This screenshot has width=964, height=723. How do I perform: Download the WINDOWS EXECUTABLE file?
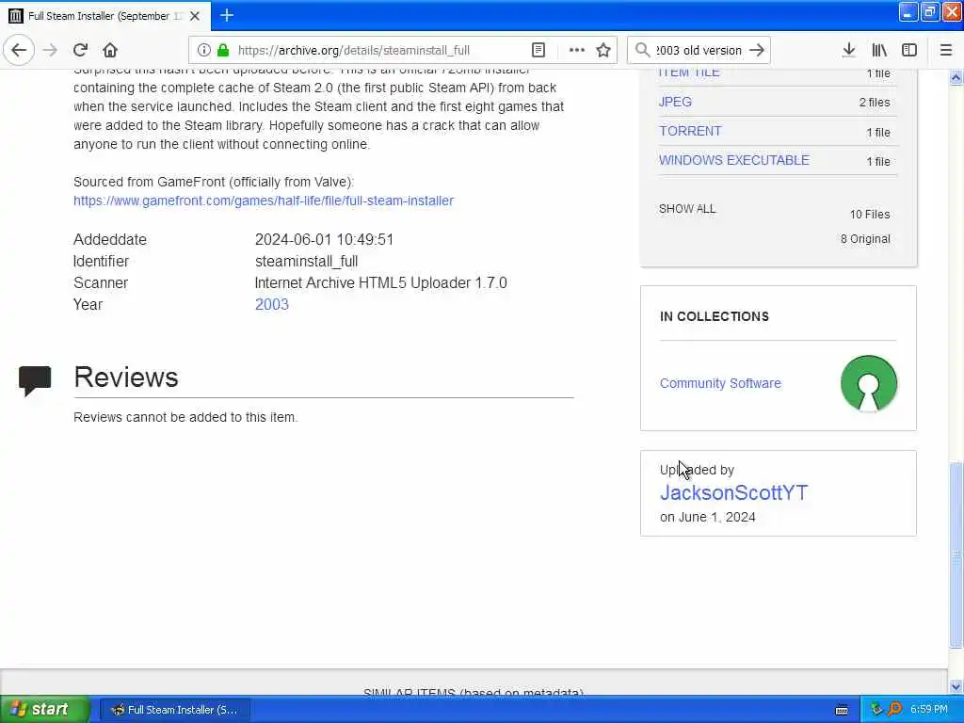[734, 160]
